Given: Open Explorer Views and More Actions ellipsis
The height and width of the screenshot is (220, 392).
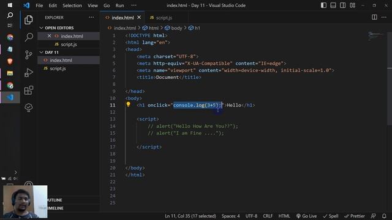Looking at the screenshot, I should [x=91, y=17].
